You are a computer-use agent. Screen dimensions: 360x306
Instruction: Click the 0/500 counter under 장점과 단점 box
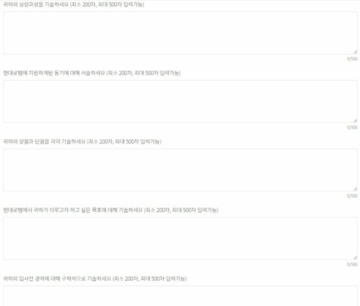coord(352,196)
